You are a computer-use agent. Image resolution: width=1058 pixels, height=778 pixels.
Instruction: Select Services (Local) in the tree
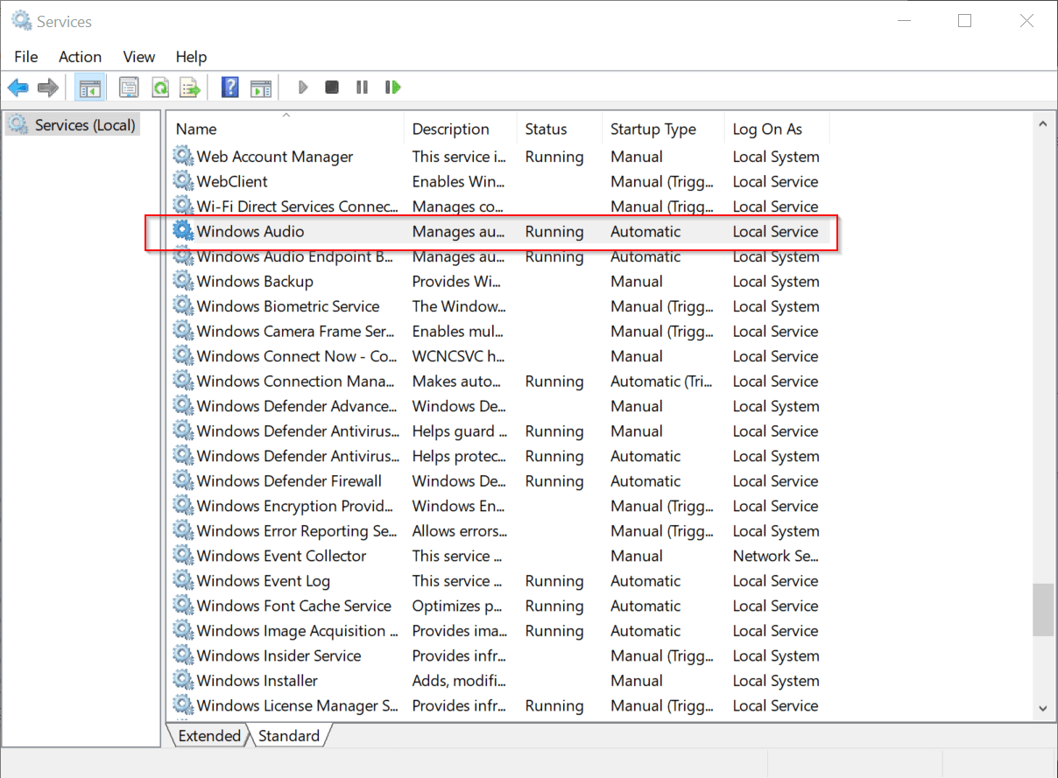pos(85,125)
